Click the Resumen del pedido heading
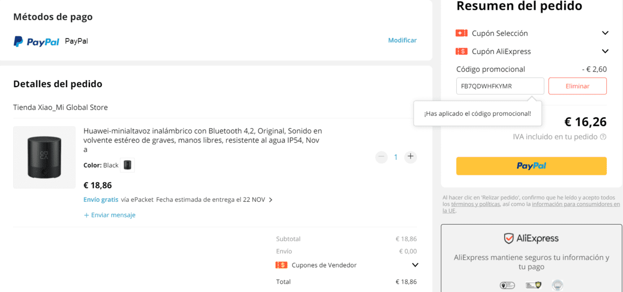Viewport: 623px width, 292px height. pyautogui.click(x=519, y=6)
